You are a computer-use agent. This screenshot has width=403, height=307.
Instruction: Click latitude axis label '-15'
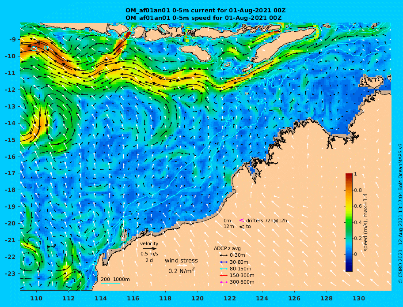pos(11,140)
